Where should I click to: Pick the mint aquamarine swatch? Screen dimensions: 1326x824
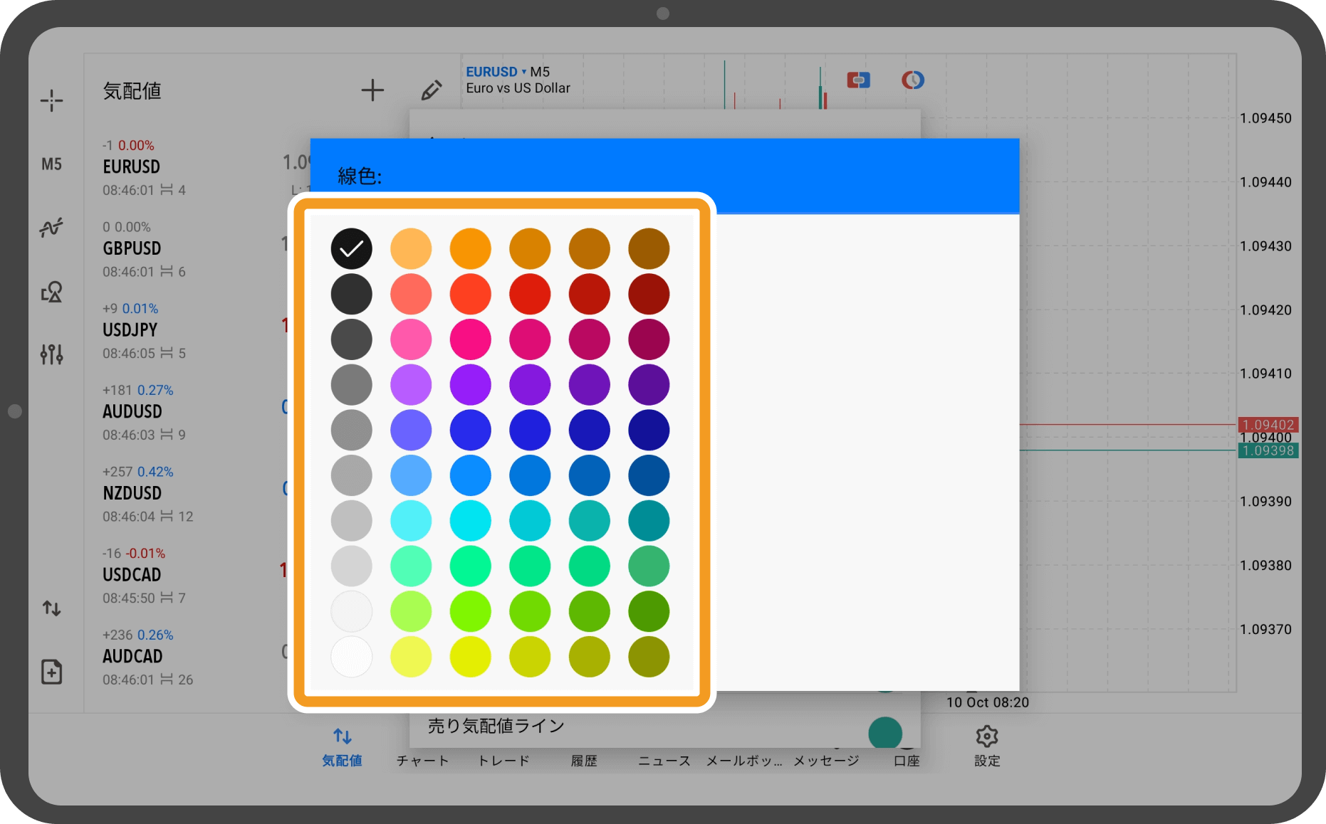[x=411, y=566]
